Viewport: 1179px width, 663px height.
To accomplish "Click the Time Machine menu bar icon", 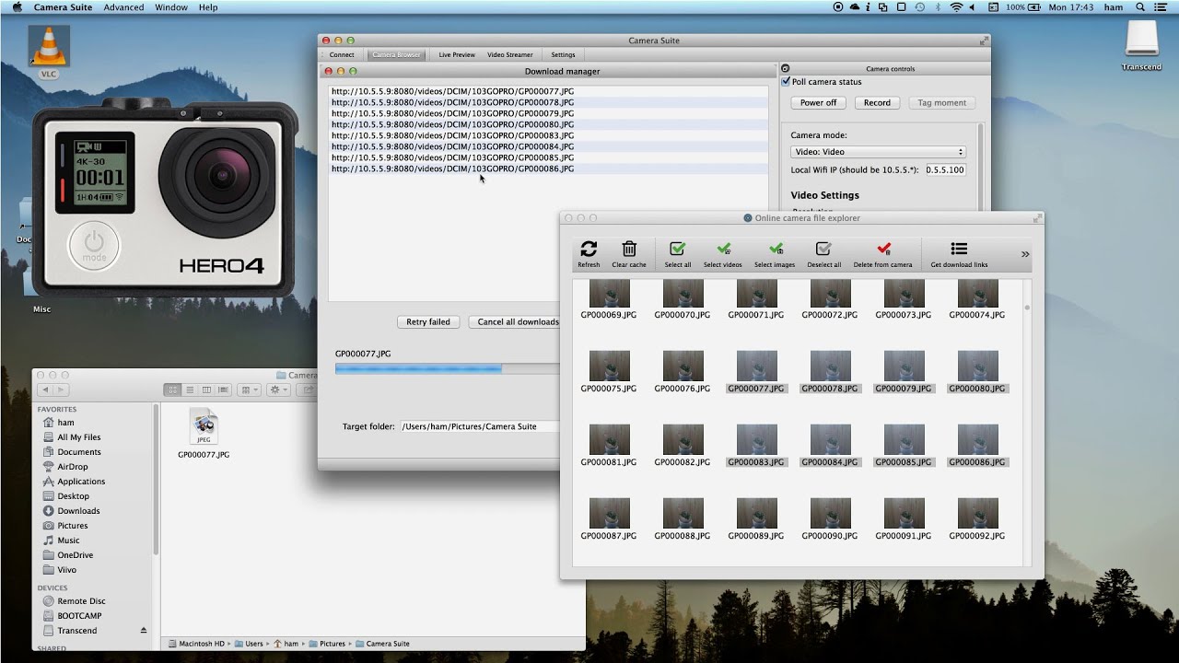I will tap(920, 7).
